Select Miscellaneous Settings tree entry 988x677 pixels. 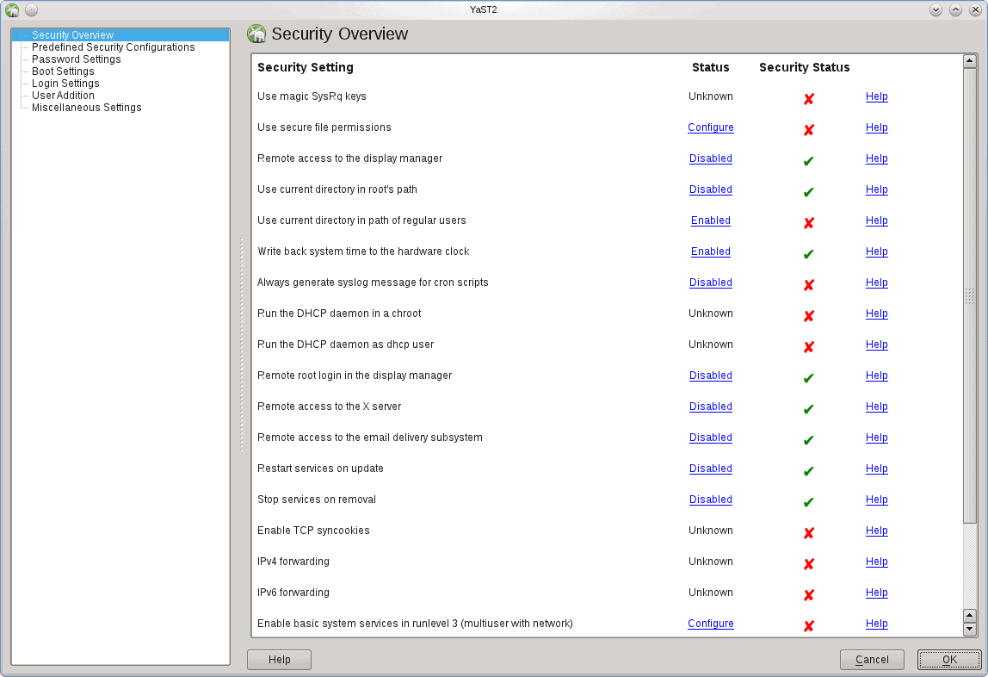pos(86,108)
